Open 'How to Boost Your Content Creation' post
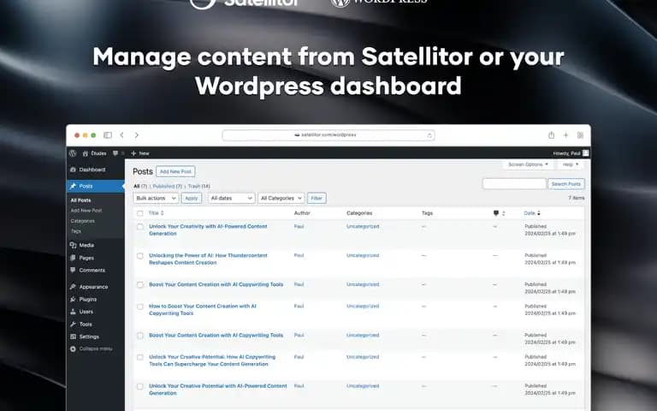This screenshot has height=411, width=657. point(203,310)
